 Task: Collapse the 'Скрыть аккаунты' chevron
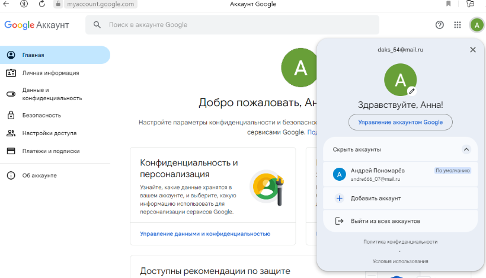(466, 149)
